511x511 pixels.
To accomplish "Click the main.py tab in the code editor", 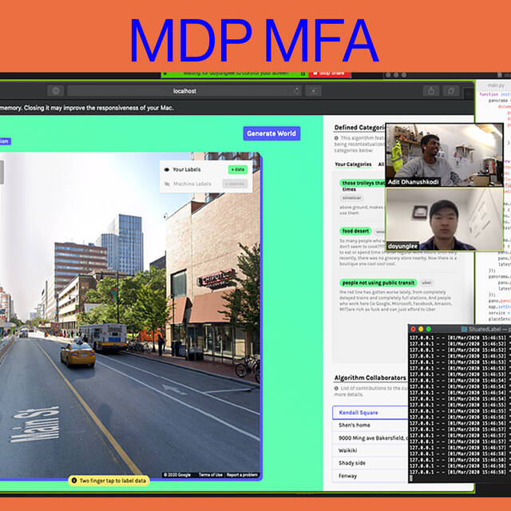I will click(x=496, y=85).
